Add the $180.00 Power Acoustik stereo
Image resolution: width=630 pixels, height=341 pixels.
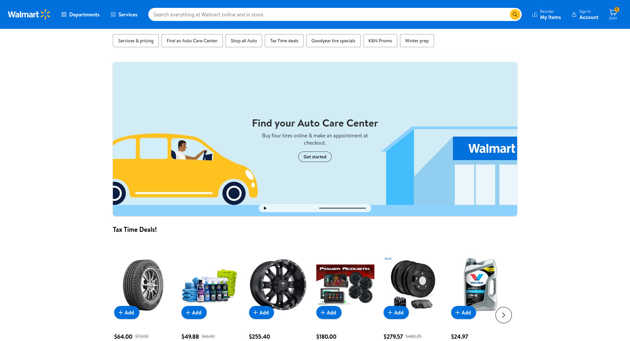329,312
